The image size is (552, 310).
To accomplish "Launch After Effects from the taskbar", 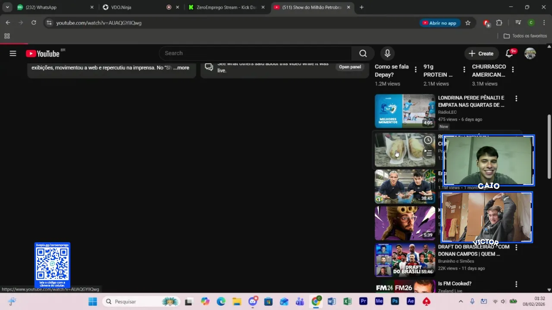I will click(x=411, y=301).
